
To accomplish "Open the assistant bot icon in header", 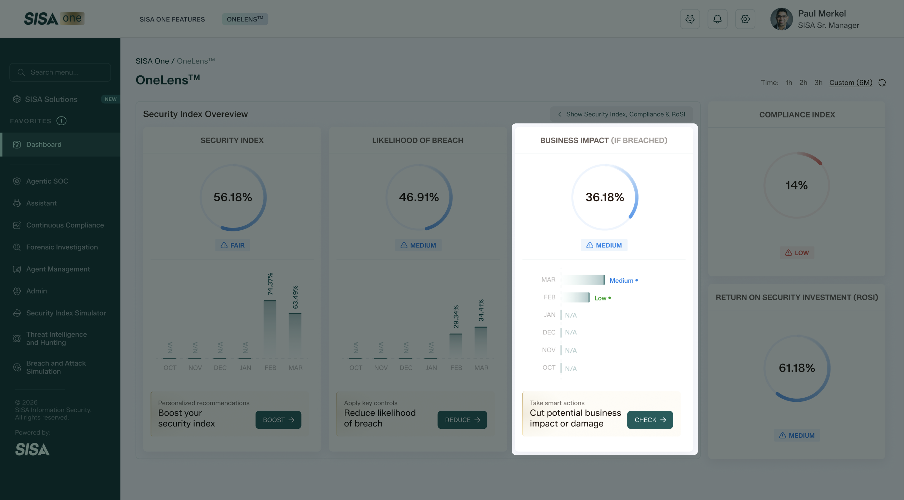I will point(690,19).
